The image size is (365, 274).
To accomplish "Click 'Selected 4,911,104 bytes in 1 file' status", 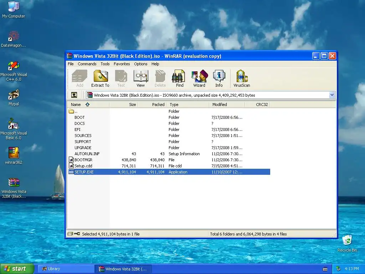I will (111, 234).
